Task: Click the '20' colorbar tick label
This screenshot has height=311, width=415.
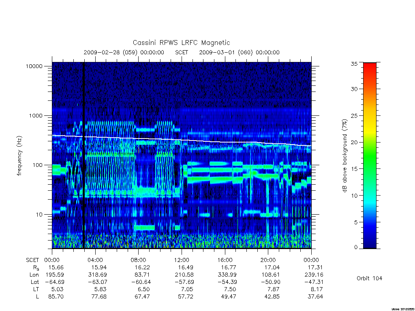Action: click(354, 142)
